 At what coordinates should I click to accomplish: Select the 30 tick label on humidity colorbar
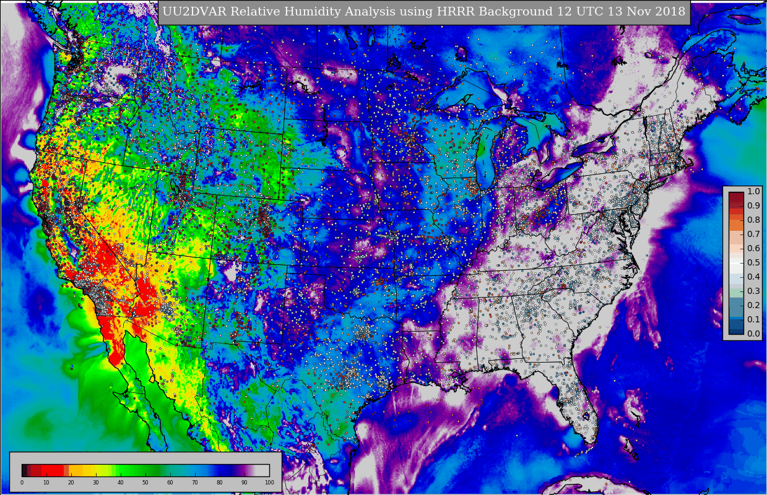96,483
